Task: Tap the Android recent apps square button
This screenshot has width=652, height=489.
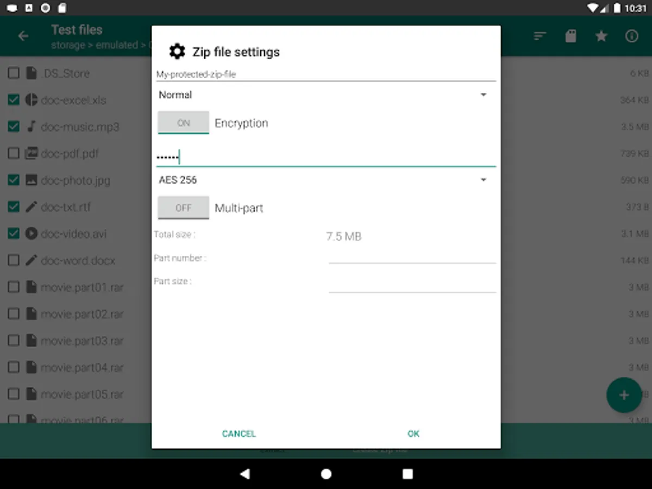Action: coord(407,474)
